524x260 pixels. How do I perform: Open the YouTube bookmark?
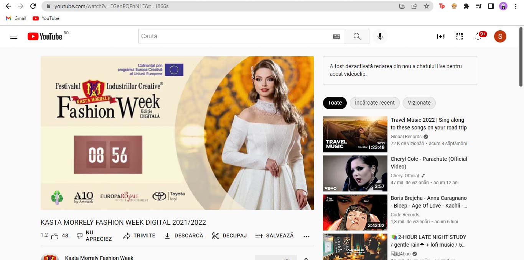(46, 18)
